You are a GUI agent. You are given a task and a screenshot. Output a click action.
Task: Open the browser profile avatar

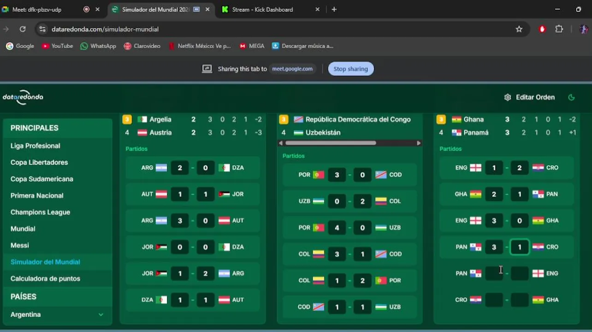(583, 29)
